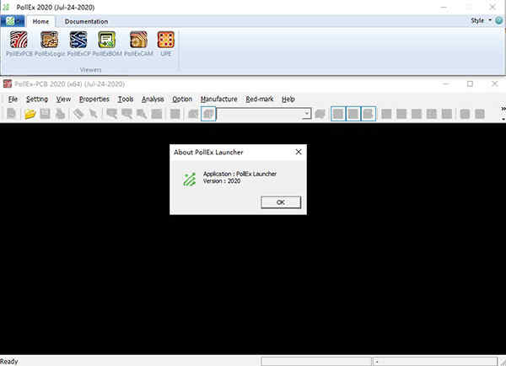The height and width of the screenshot is (366, 506).
Task: Click the 'Viewers' ribbon group label
Action: [x=91, y=70]
